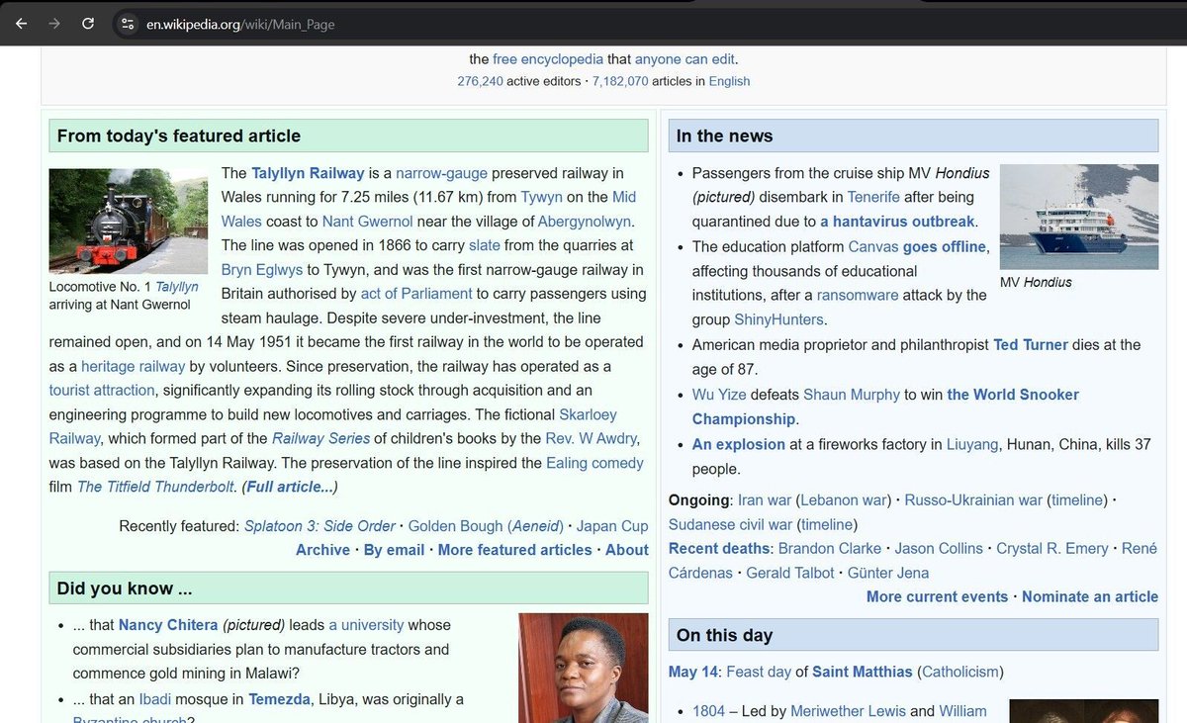
Task: Open the 276,240 active editors link
Action: 480,81
